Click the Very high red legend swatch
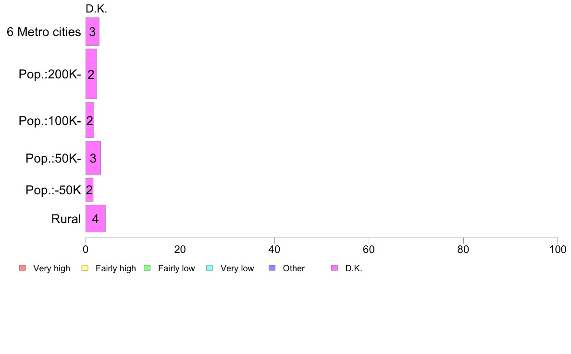This screenshot has width=571, height=354. (23, 268)
